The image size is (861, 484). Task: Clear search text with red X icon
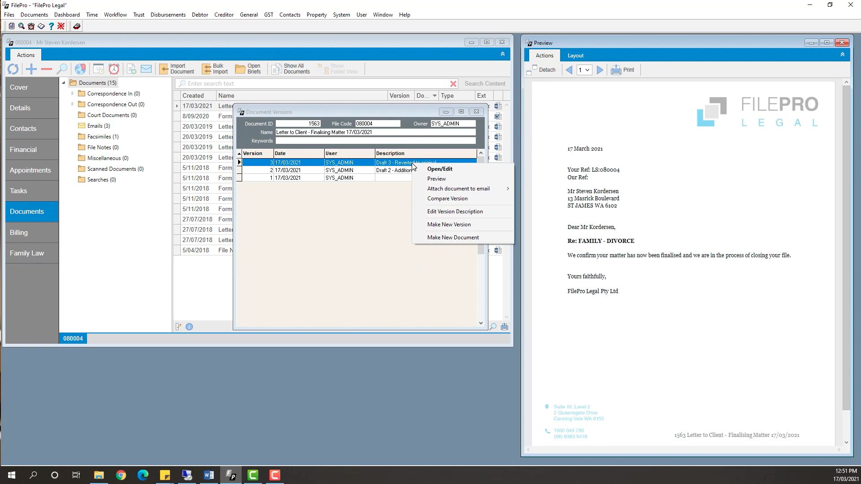(453, 84)
